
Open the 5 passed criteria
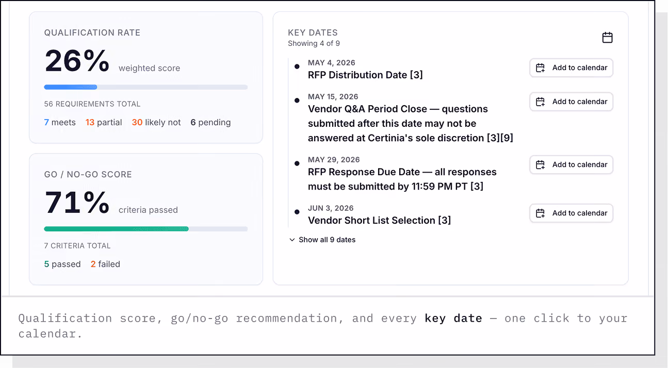tap(62, 264)
